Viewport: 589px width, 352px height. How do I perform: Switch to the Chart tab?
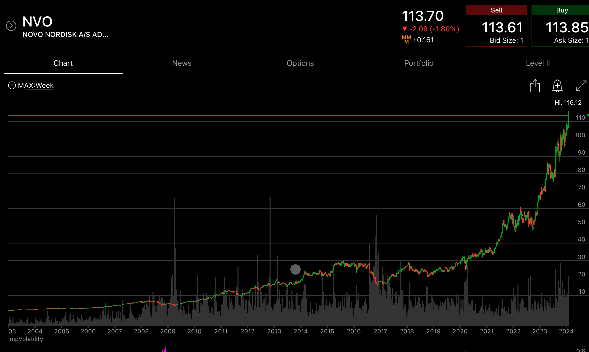[63, 63]
